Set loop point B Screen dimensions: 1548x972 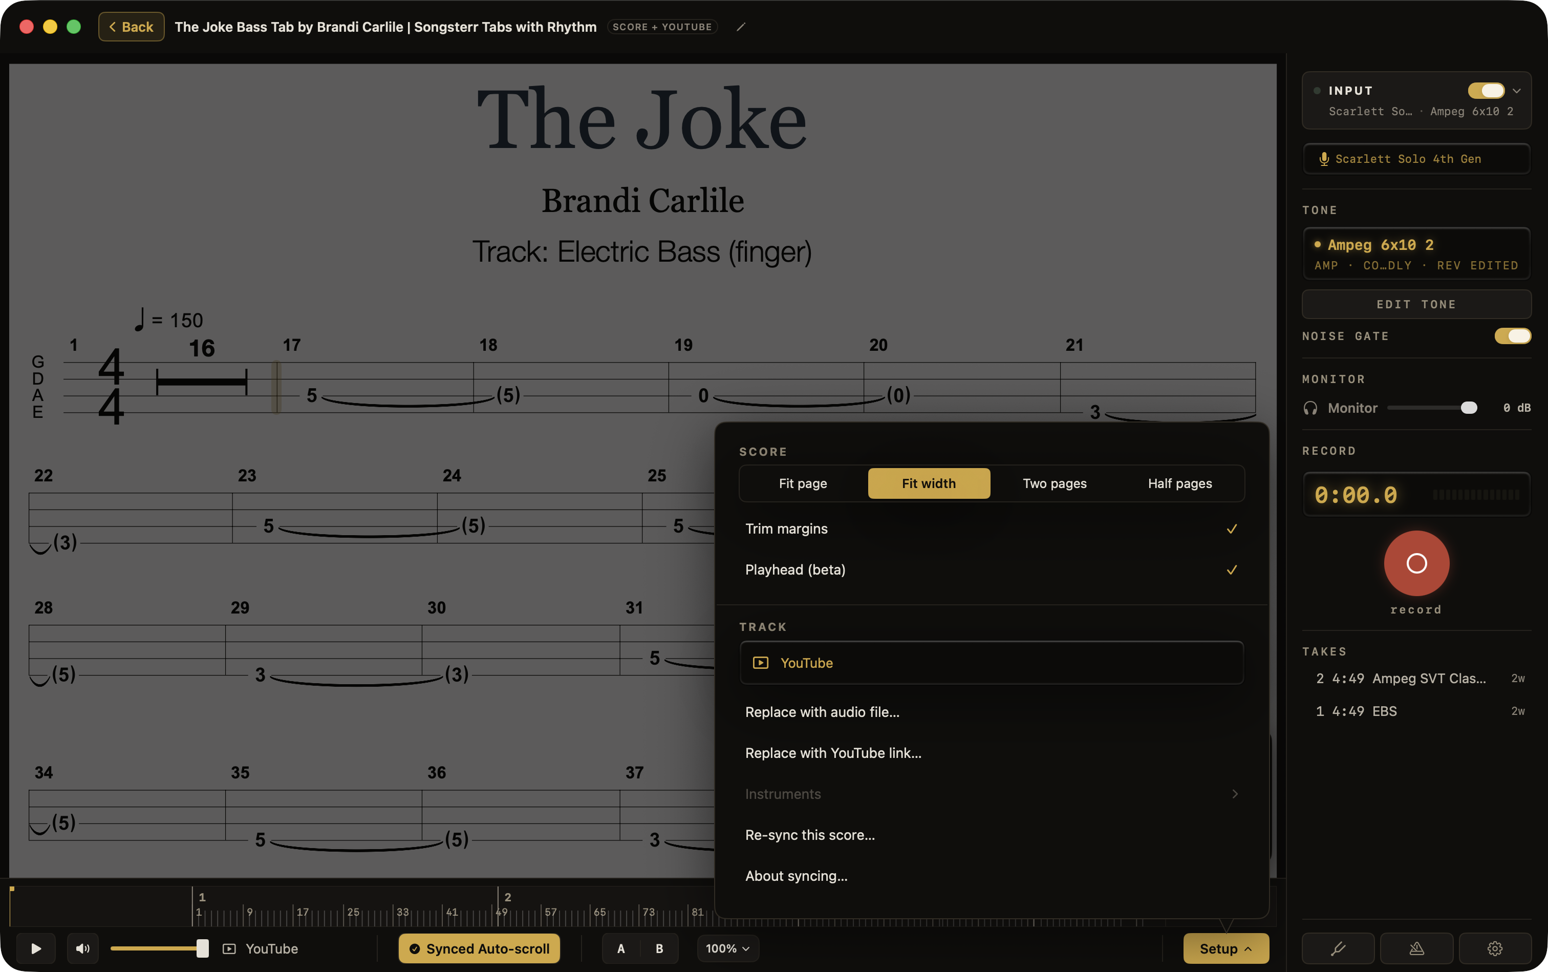click(x=659, y=948)
